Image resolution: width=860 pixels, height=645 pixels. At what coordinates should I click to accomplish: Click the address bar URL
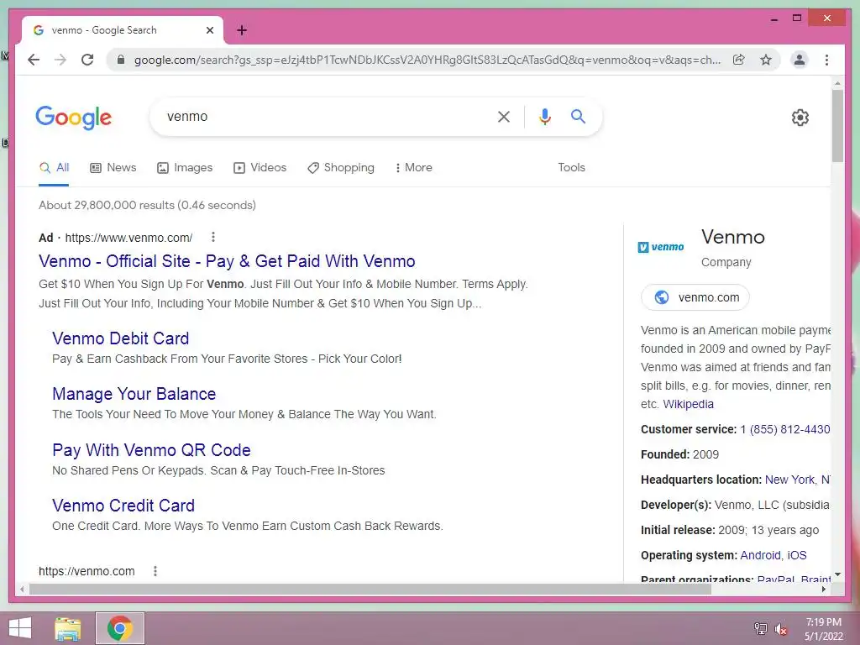coord(427,60)
